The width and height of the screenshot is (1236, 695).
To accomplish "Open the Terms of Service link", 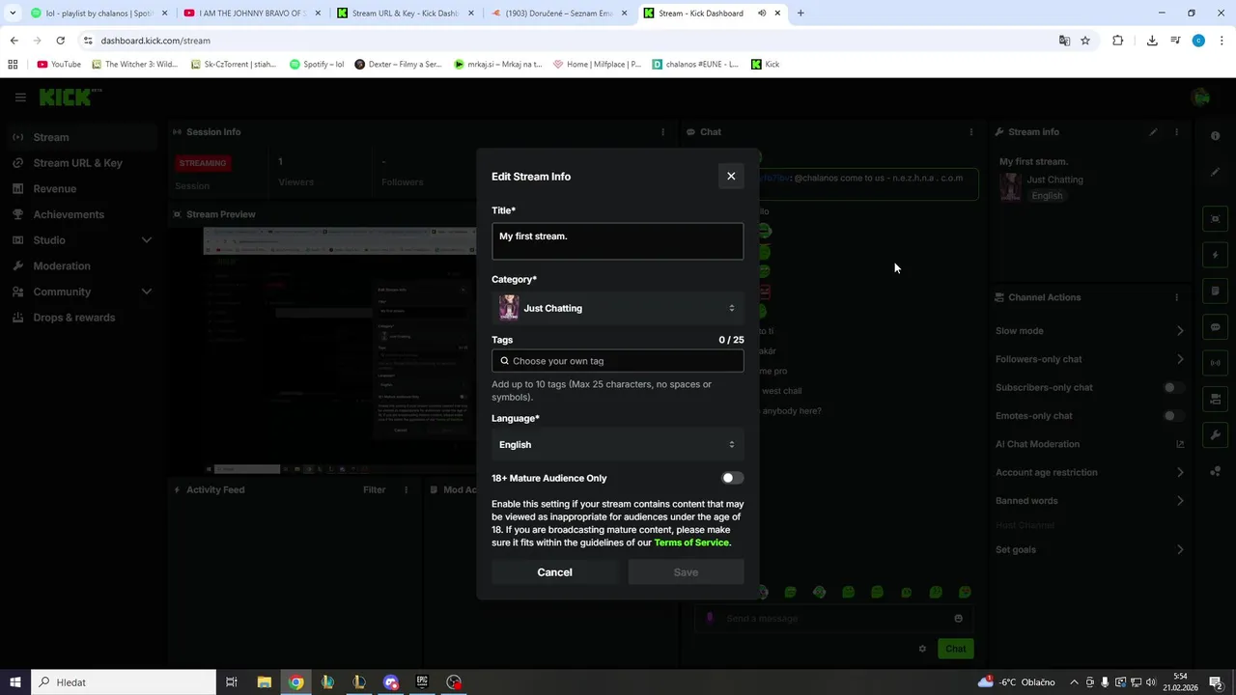I will tap(691, 542).
